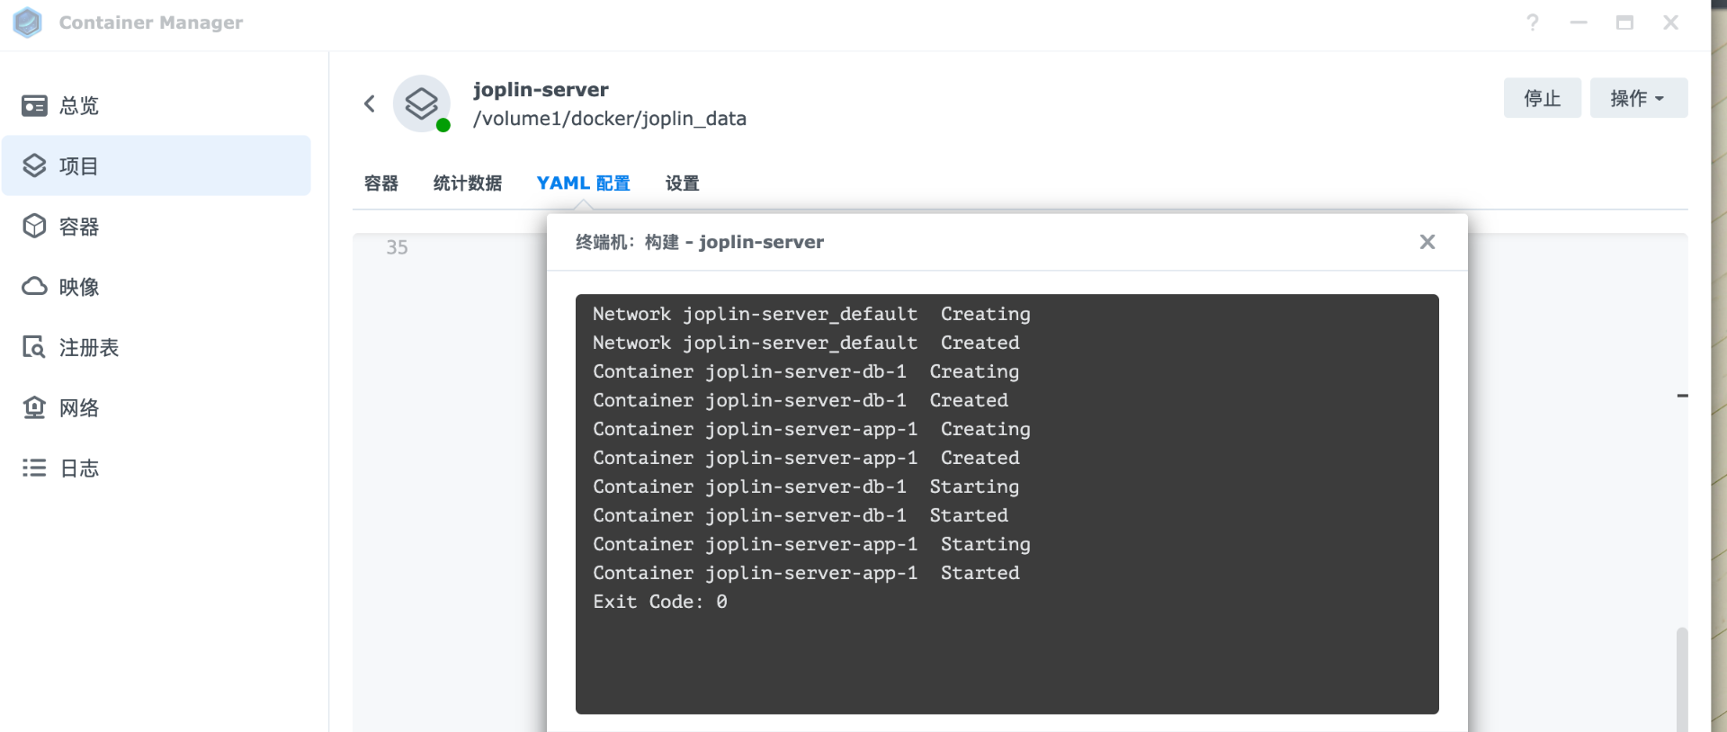The image size is (1727, 732).
Task: Click the 'joplin-server_default Created' terminal line
Action: pos(806,343)
